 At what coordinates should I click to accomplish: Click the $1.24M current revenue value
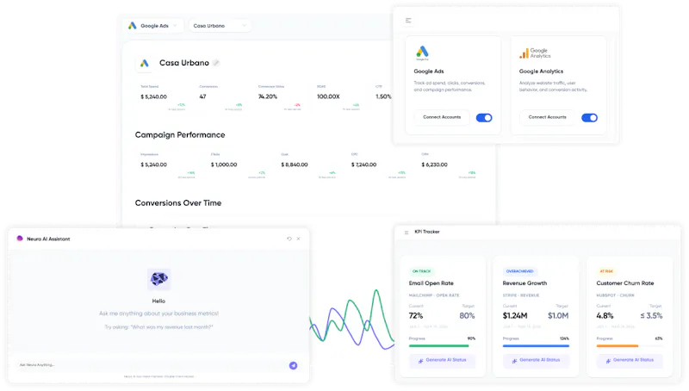tap(515, 316)
